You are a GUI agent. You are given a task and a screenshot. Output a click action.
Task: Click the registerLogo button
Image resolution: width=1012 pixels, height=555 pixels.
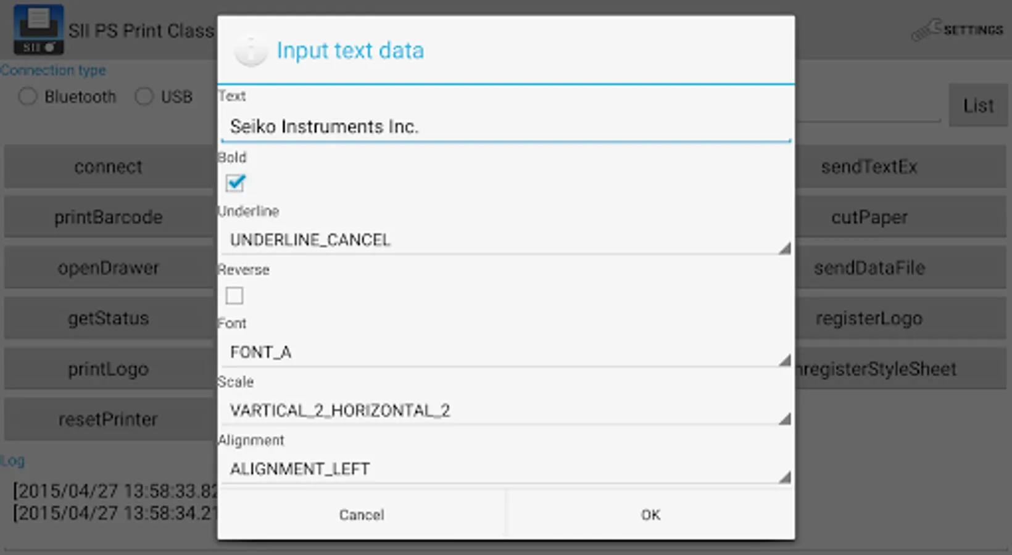[869, 319]
